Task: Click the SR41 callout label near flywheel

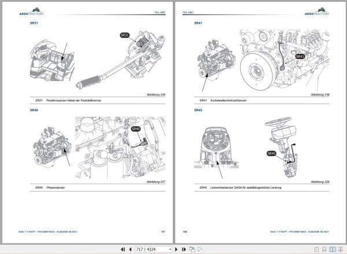Action: tap(300, 57)
